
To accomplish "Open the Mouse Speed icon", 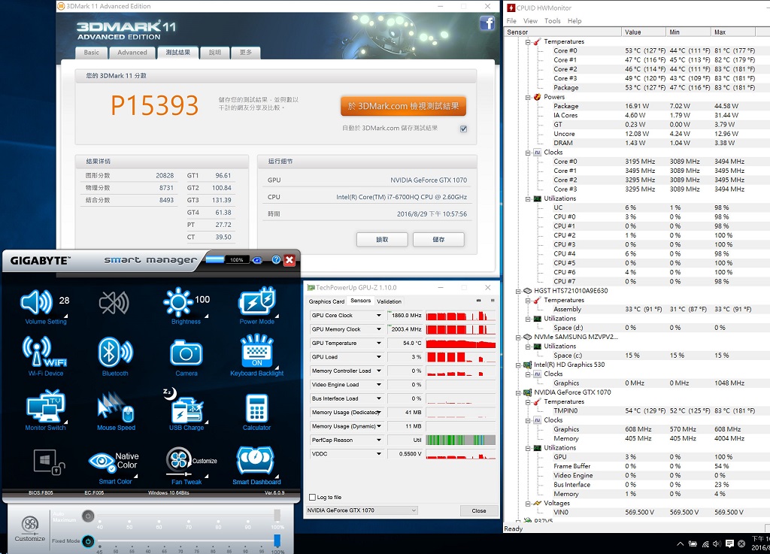I will point(116,407).
